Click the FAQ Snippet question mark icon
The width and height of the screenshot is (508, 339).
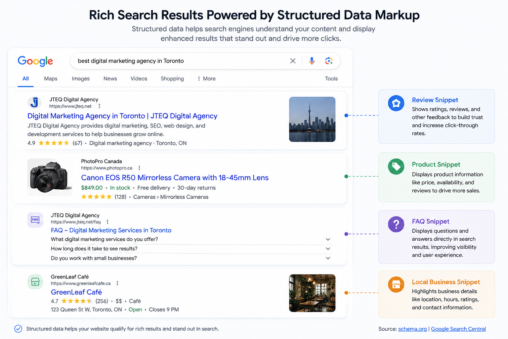396,224
